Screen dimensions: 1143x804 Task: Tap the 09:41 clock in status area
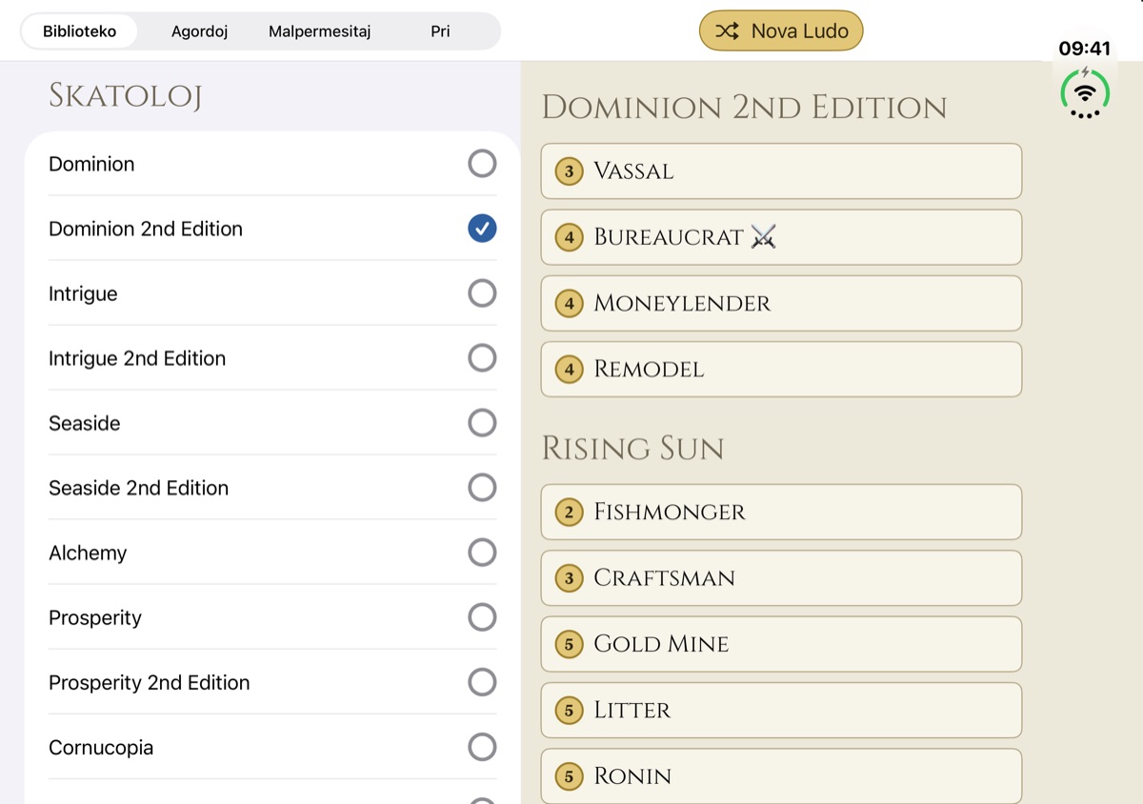[x=1085, y=49]
